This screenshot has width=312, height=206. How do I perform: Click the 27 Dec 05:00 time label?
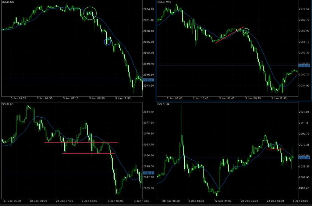click(12, 201)
